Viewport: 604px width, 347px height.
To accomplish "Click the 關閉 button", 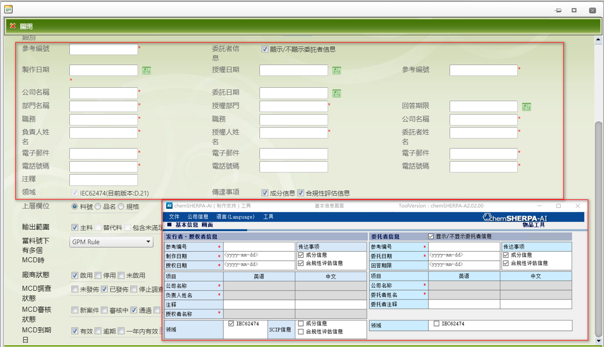I will 21,26.
